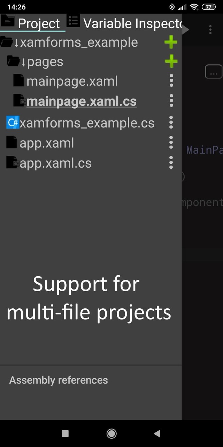Open the options menu for mainpage.xaml
223x447 pixels.
(171, 81)
